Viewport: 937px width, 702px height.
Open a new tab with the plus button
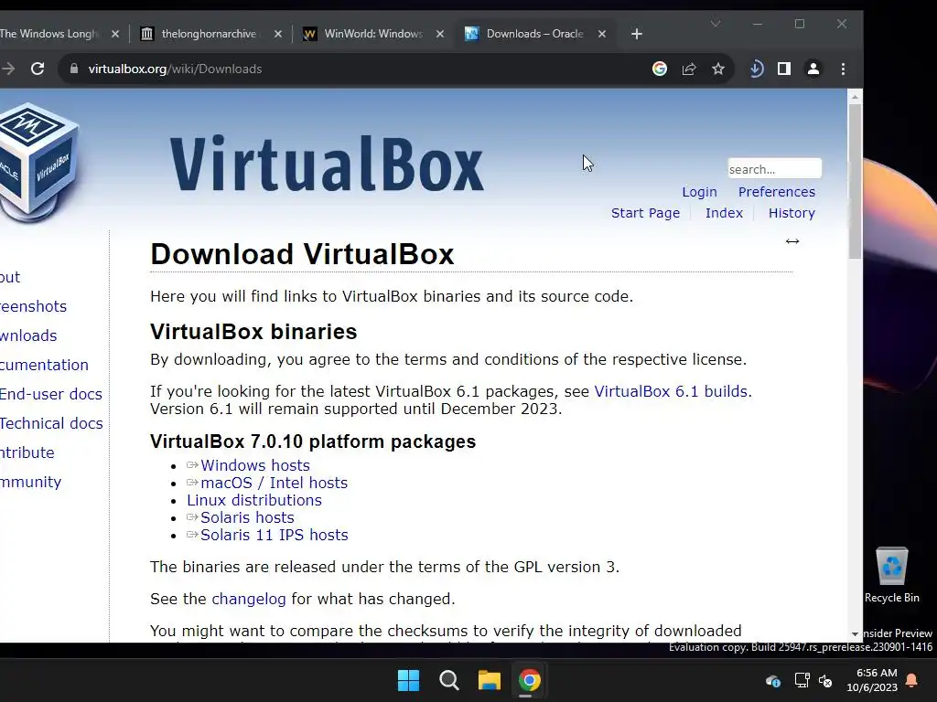(x=637, y=34)
